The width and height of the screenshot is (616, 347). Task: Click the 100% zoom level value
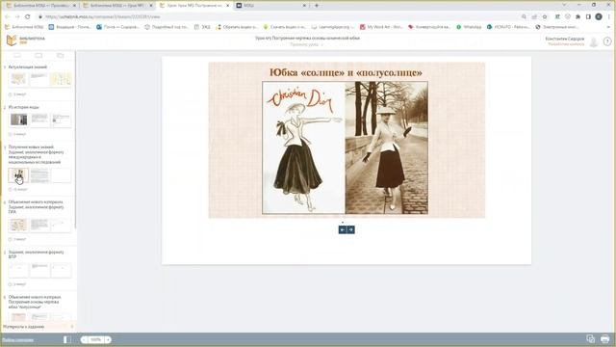96,339
